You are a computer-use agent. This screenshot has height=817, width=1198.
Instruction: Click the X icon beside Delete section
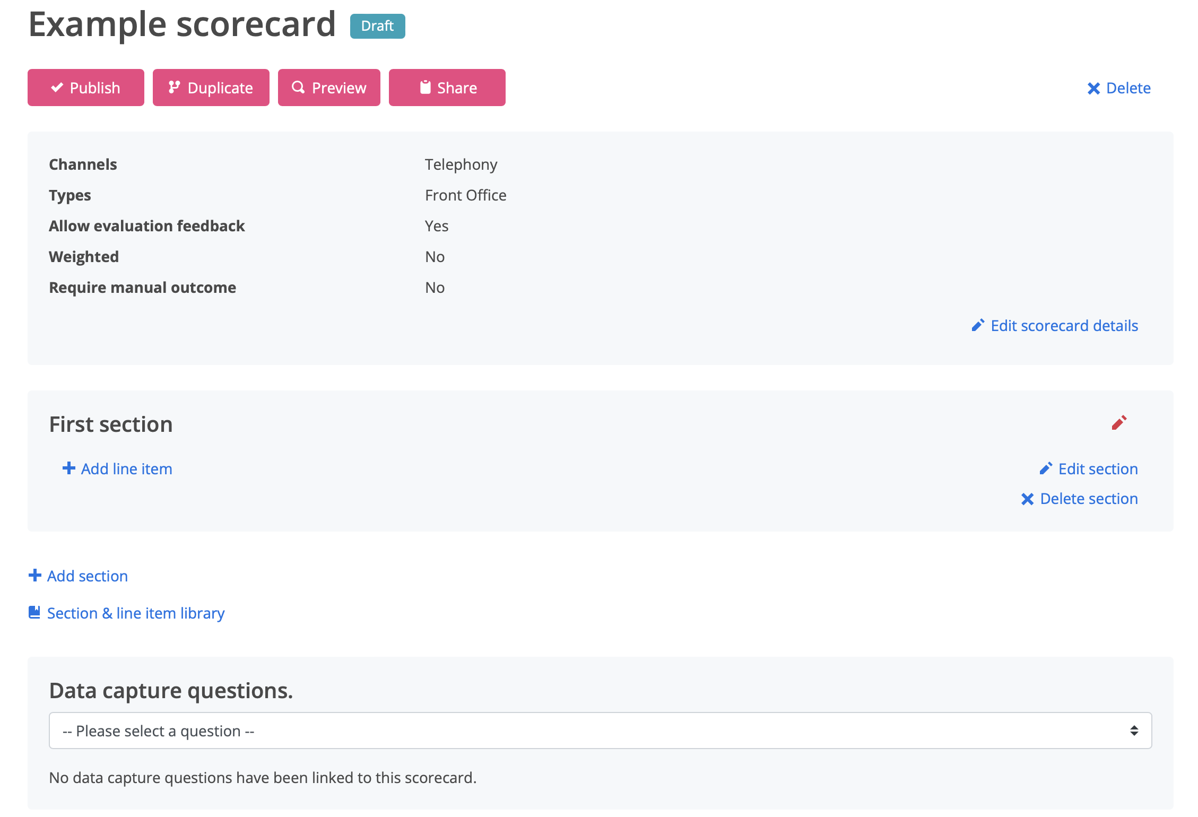[x=1027, y=499]
